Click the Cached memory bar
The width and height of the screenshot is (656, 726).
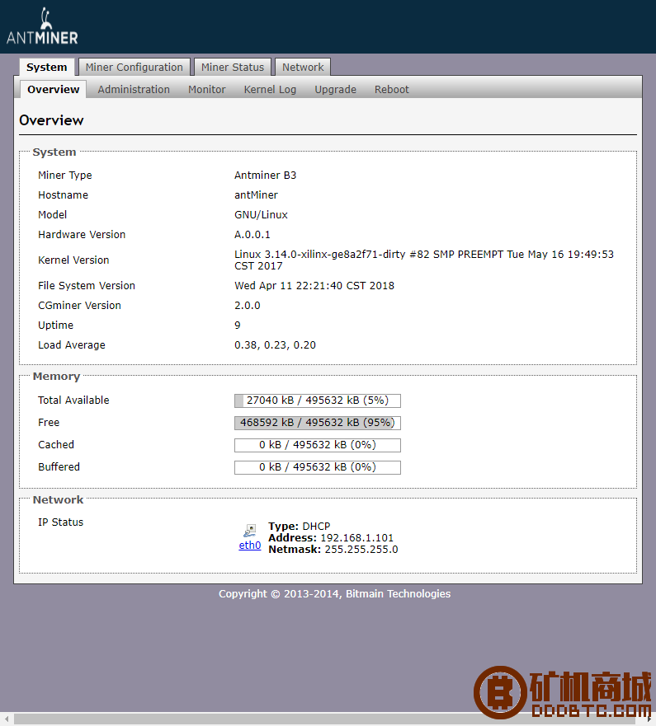point(318,445)
